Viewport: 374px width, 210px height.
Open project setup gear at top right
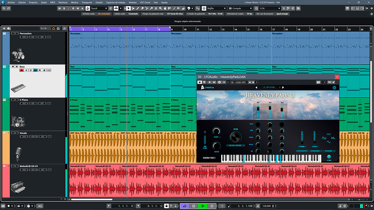coord(372,8)
